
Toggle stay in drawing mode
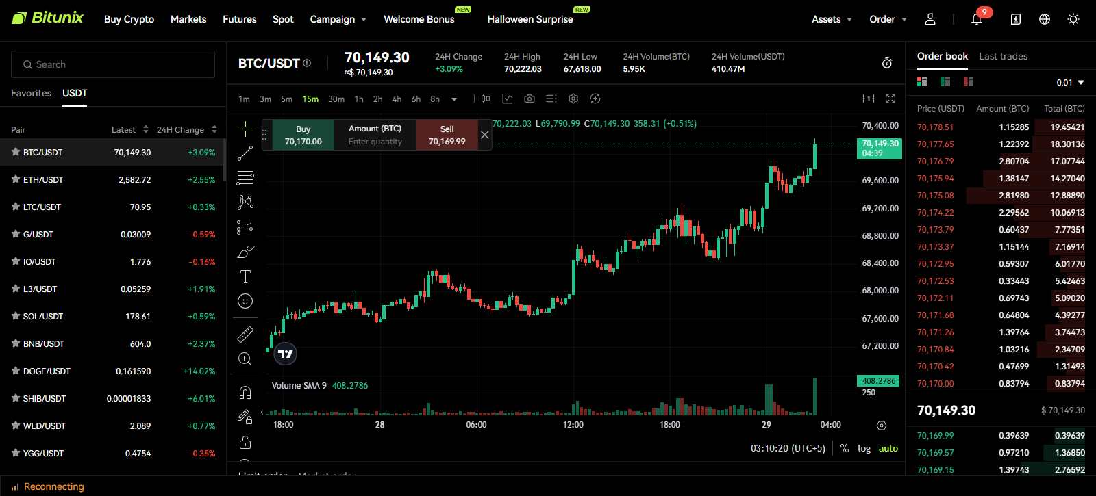(x=245, y=417)
